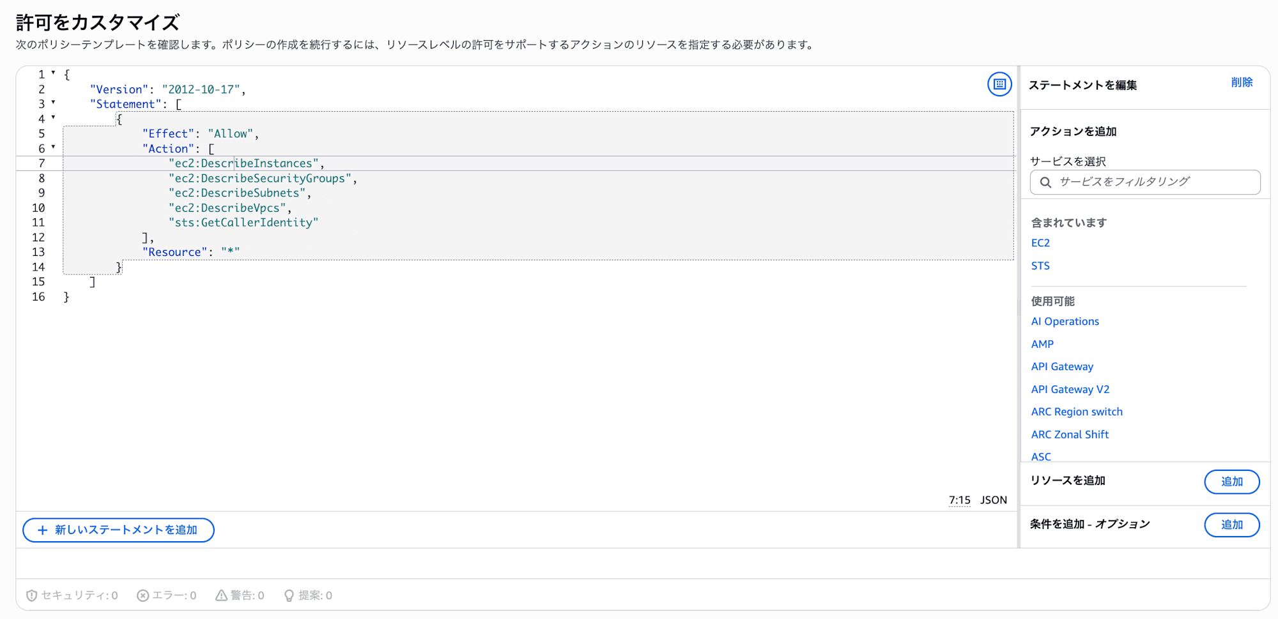This screenshot has height=619, width=1278.
Task: Collapse the Statement array fold on line 3
Action: tap(53, 103)
